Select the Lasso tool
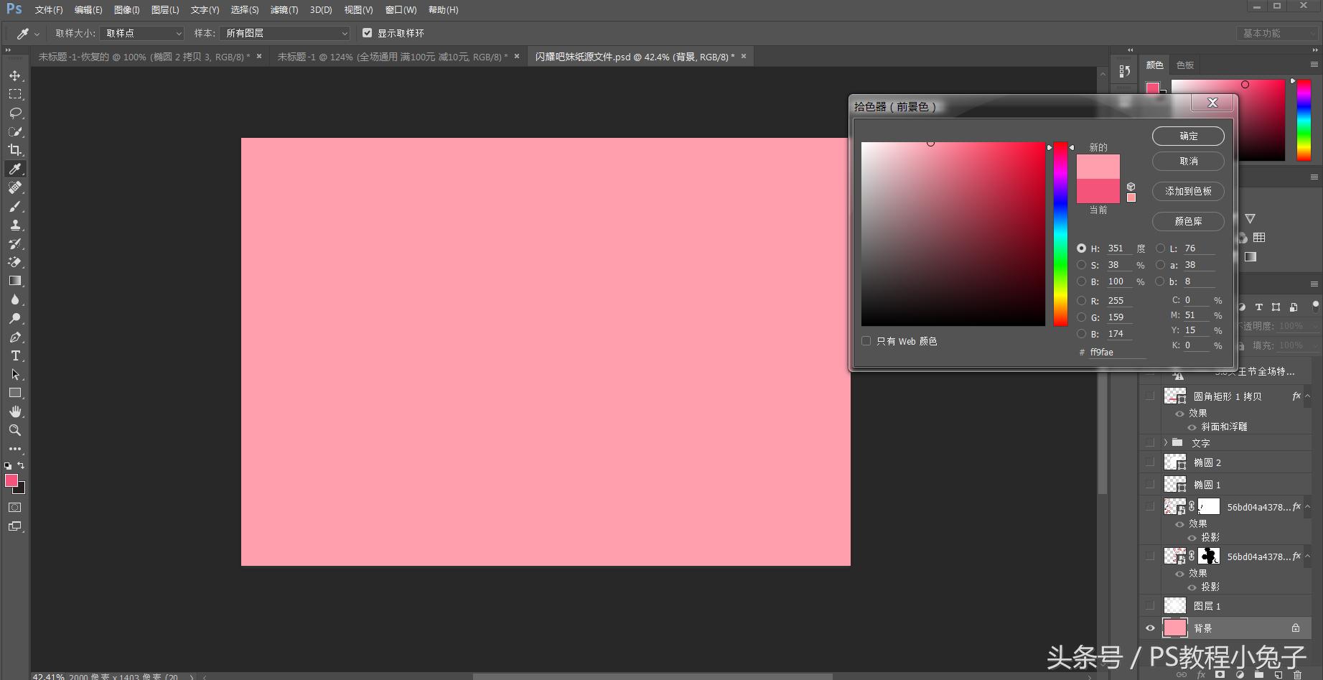The height and width of the screenshot is (680, 1323). [14, 113]
